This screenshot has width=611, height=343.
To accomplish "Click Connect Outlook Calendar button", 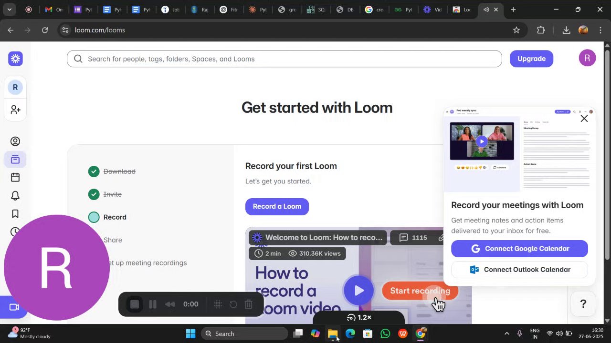I will (x=519, y=270).
